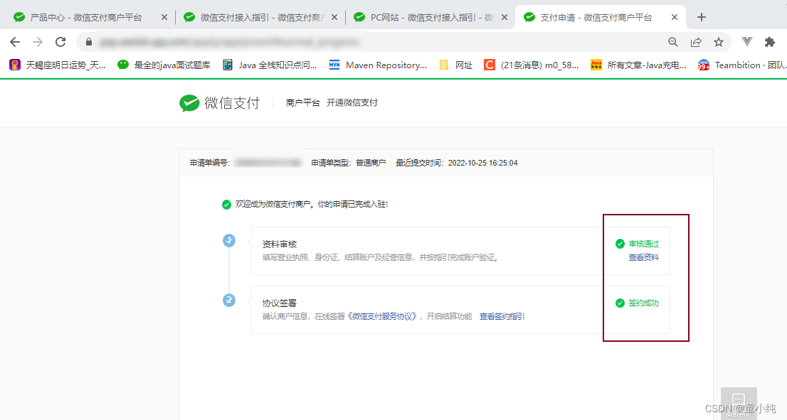Bookmark this page with star icon
787x420 pixels.
719,42
